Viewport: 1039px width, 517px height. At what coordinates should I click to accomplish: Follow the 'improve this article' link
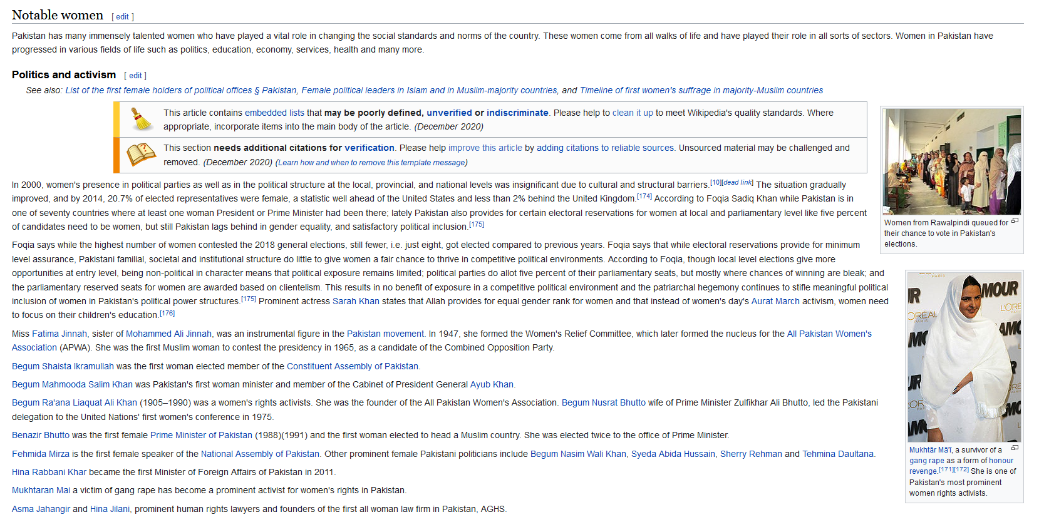coord(485,148)
